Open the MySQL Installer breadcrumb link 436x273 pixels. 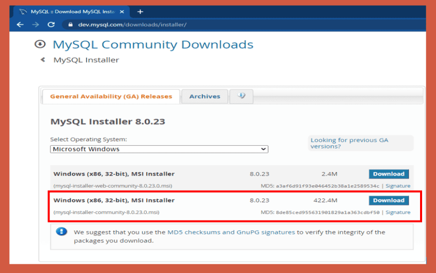coord(86,60)
